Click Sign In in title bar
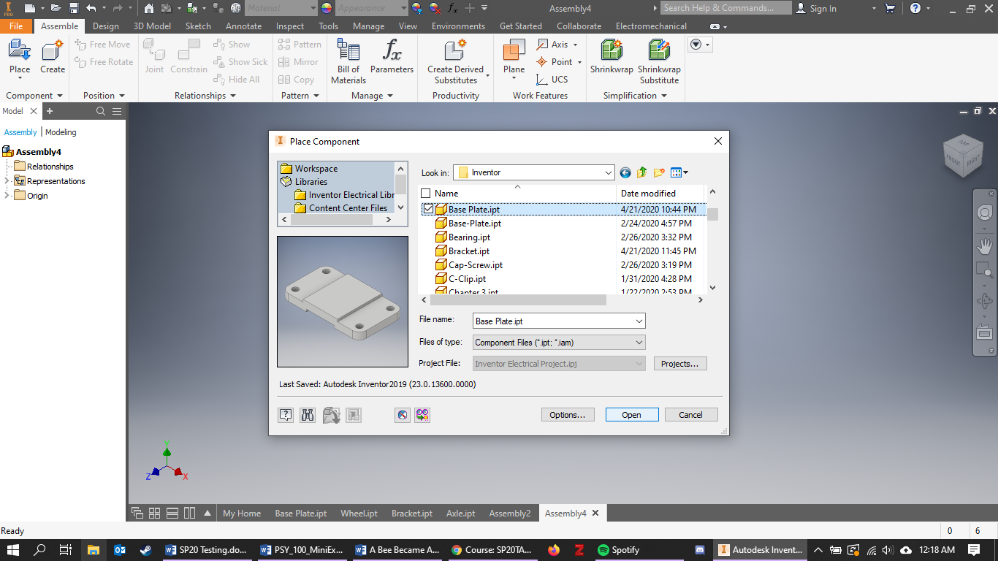Image resolution: width=998 pixels, height=561 pixels. click(x=816, y=8)
